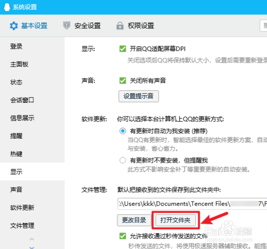
Task: Click the lock icon beside 权限设置
Action: pyautogui.click(x=120, y=26)
